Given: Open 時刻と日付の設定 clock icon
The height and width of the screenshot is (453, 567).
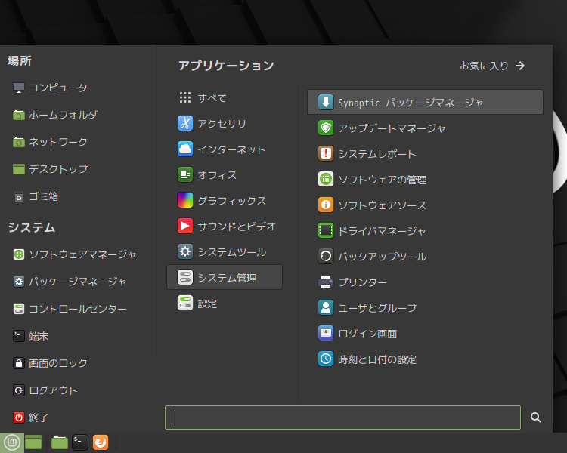Looking at the screenshot, I should (326, 359).
